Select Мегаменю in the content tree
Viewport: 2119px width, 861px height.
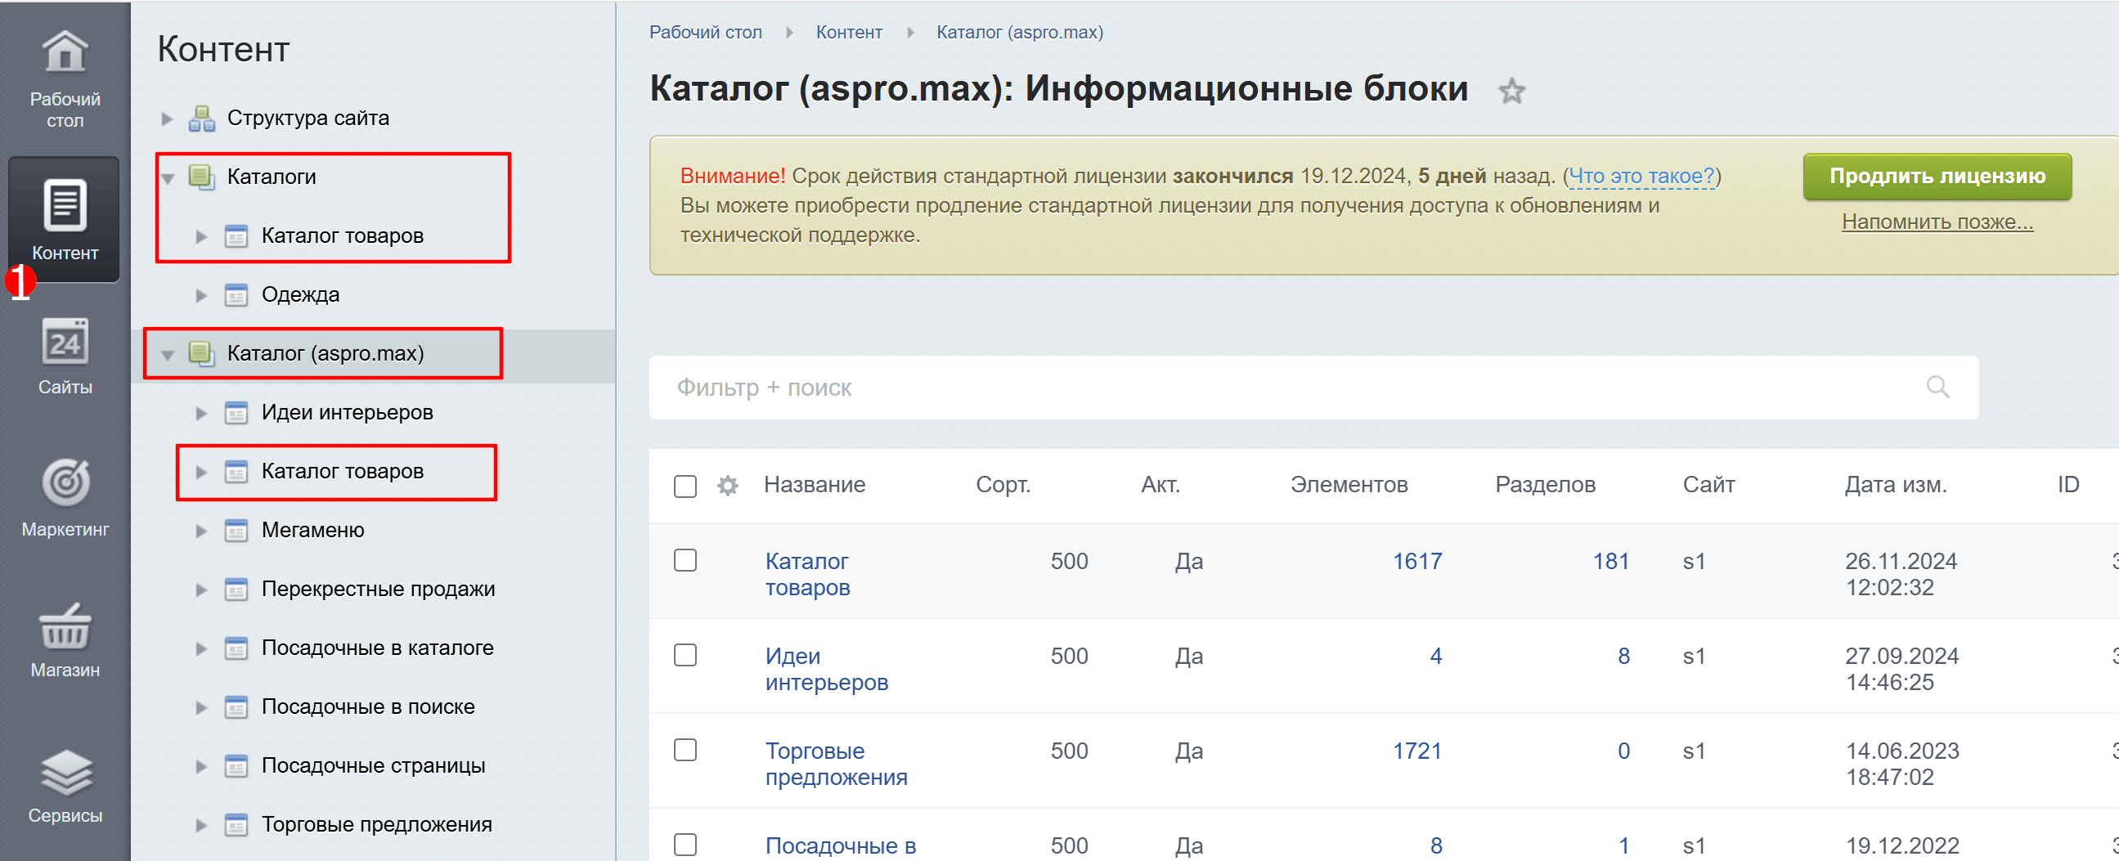click(312, 531)
